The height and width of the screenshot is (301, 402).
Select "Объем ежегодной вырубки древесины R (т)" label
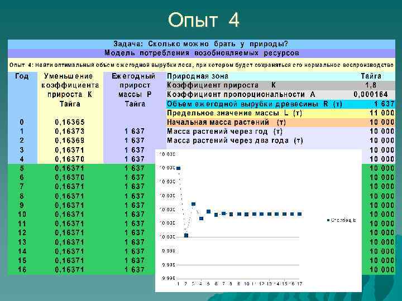pyautogui.click(x=255, y=104)
